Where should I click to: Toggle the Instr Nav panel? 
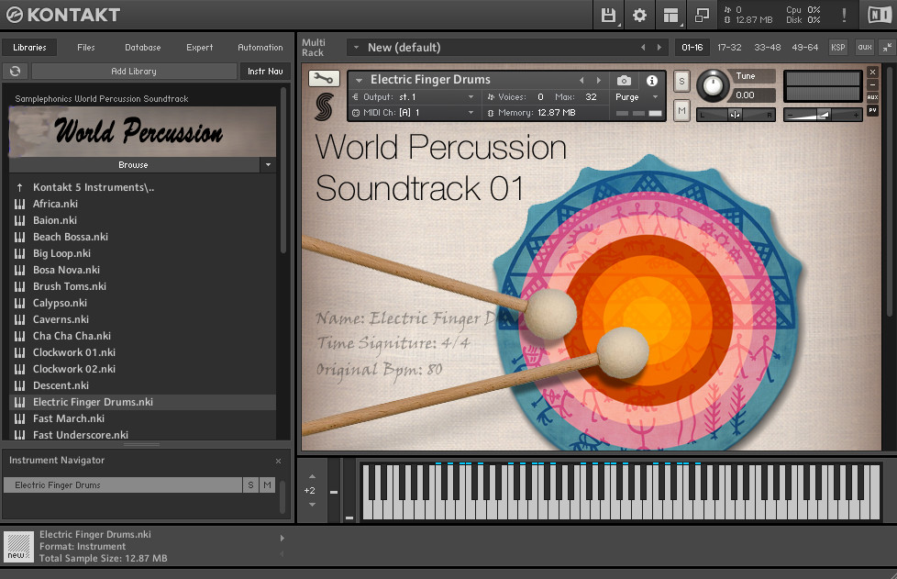tap(265, 71)
